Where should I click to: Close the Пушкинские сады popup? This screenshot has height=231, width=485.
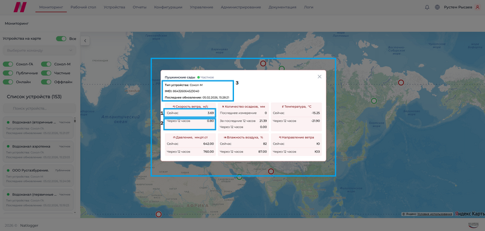319,77
